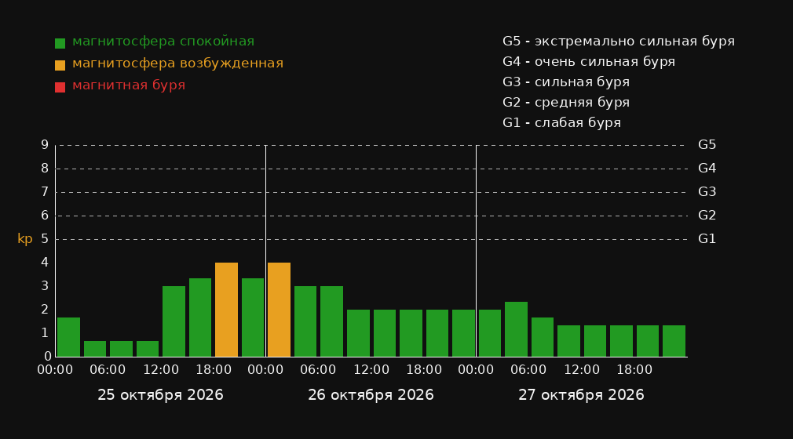
Task: Click the G5 label right of the chart
Action: click(x=707, y=145)
